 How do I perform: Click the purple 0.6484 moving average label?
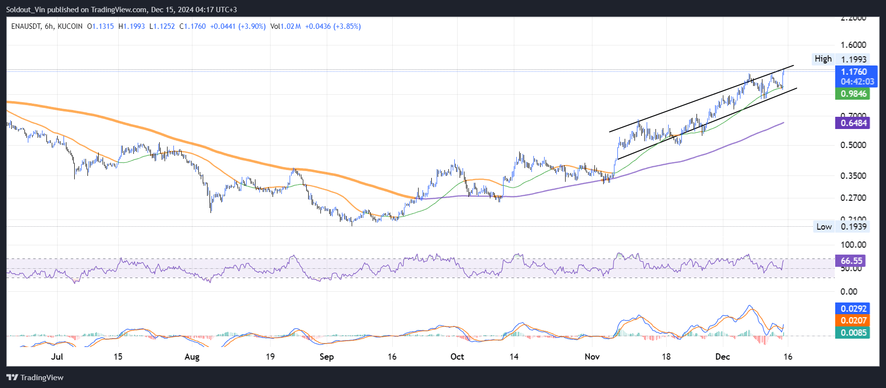(x=853, y=123)
